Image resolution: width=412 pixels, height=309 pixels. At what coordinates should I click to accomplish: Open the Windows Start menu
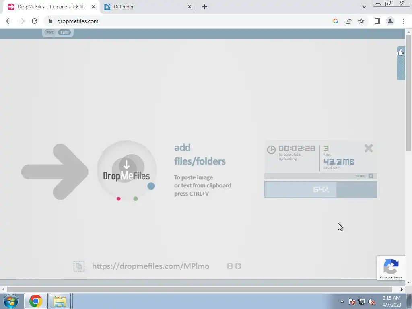pyautogui.click(x=11, y=301)
